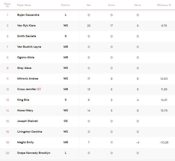Select the Abs-e column header
The image size is (175, 161).
click(138, 5)
